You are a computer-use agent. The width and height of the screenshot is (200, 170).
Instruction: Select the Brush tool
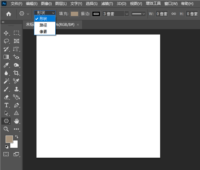click(6, 89)
